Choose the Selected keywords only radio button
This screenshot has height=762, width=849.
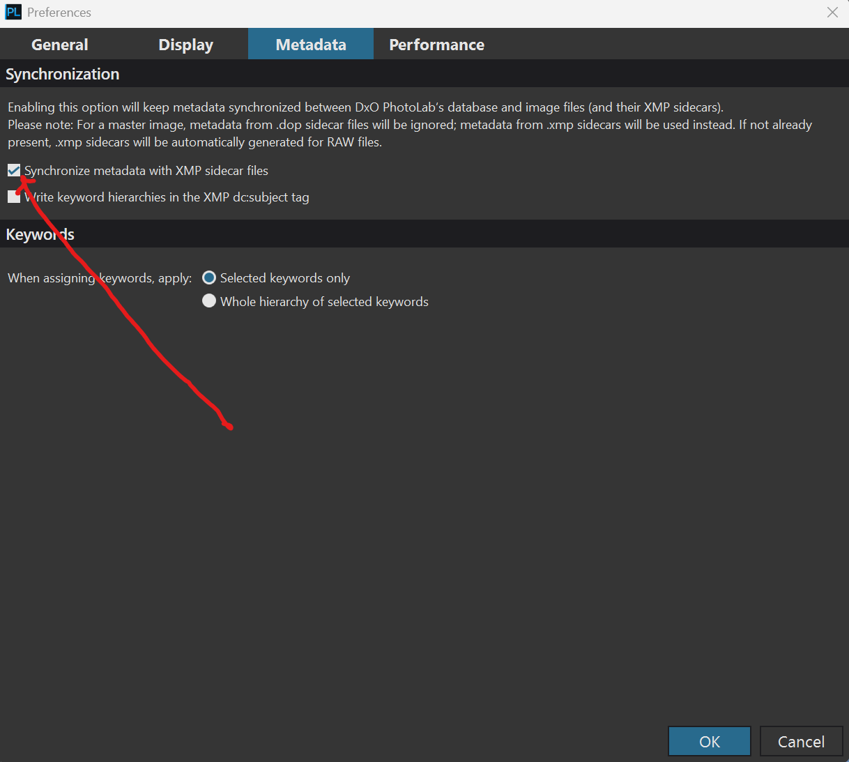tap(209, 278)
